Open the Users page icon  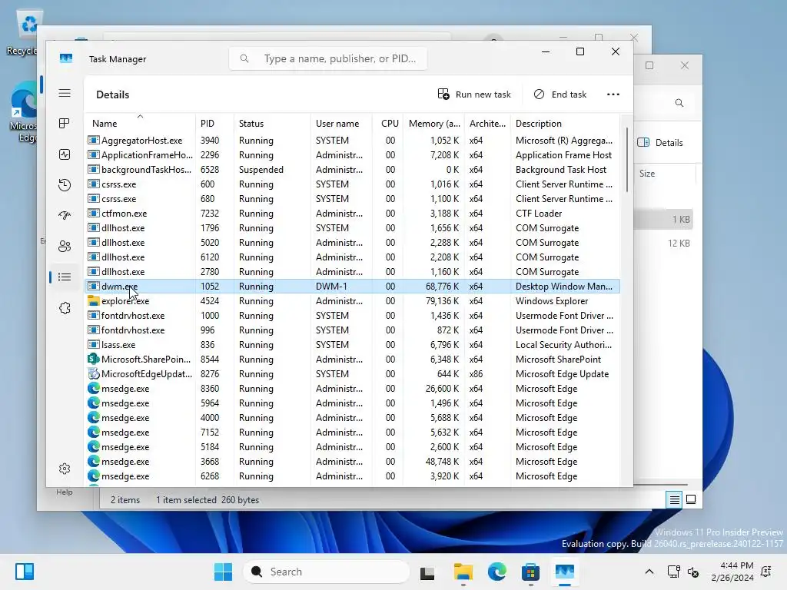[x=65, y=247]
